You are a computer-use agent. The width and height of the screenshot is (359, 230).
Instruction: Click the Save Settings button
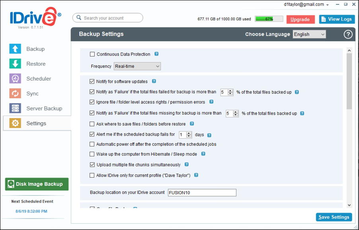334,217
